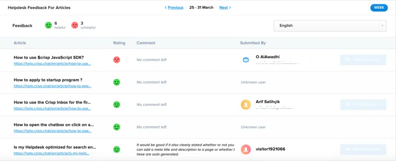The width and height of the screenshot is (396, 161).
Task: Click green rating face for startup program article
Action: pos(116,82)
